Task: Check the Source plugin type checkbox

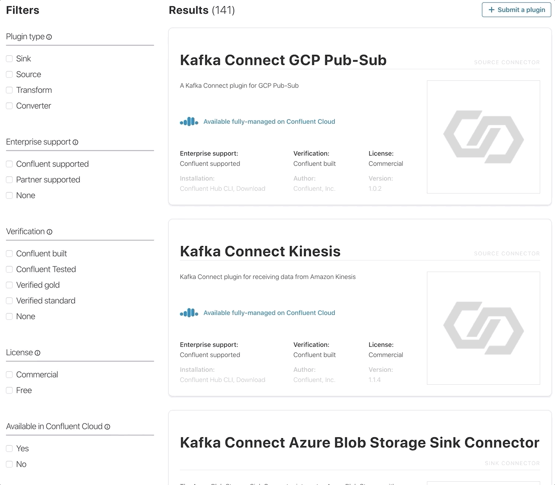Action: pyautogui.click(x=9, y=74)
